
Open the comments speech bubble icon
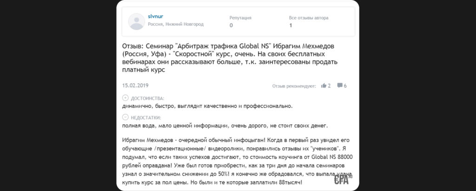coord(340,86)
